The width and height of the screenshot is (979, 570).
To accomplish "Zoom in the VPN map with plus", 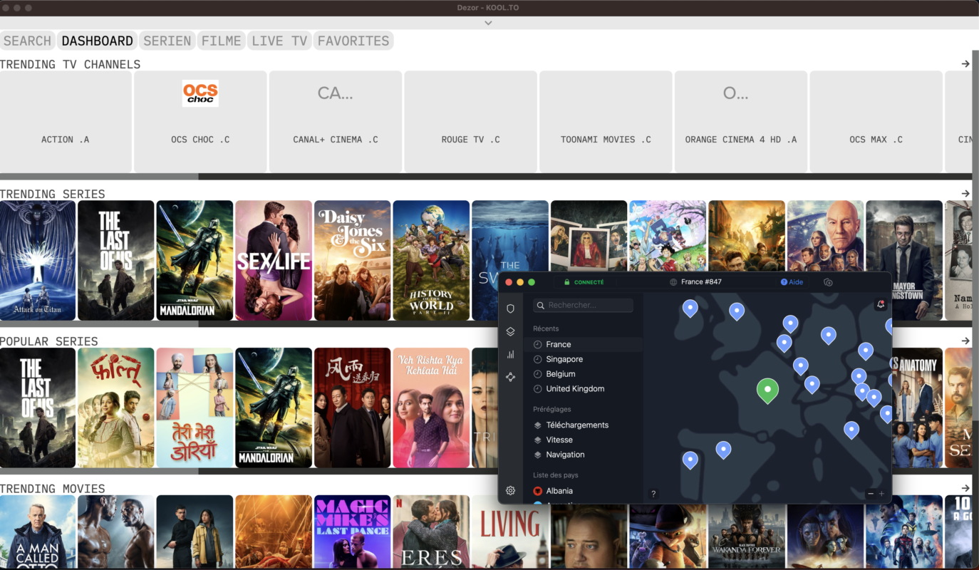I will click(x=881, y=494).
